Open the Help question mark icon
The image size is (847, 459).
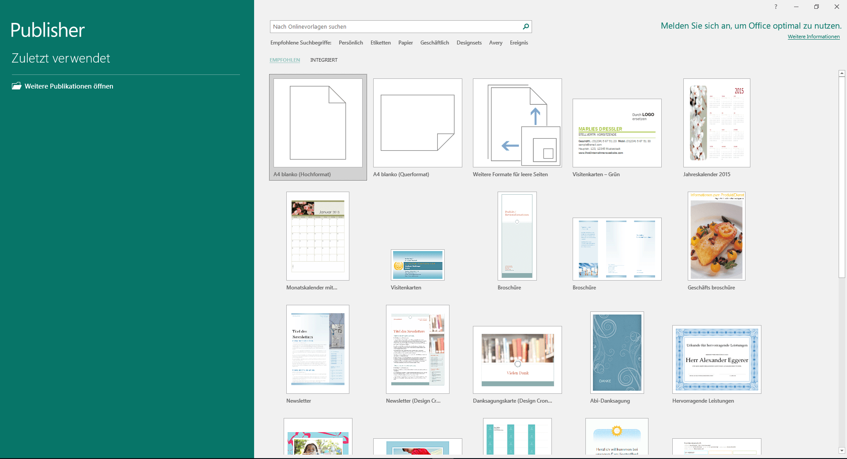click(x=776, y=7)
